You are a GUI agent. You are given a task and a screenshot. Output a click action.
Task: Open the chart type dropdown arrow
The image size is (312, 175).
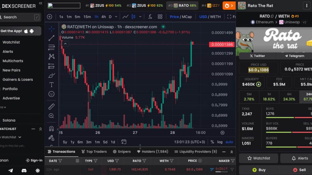click(140, 17)
